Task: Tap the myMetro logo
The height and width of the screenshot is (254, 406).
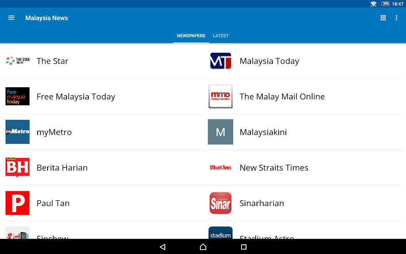Action: [17, 132]
